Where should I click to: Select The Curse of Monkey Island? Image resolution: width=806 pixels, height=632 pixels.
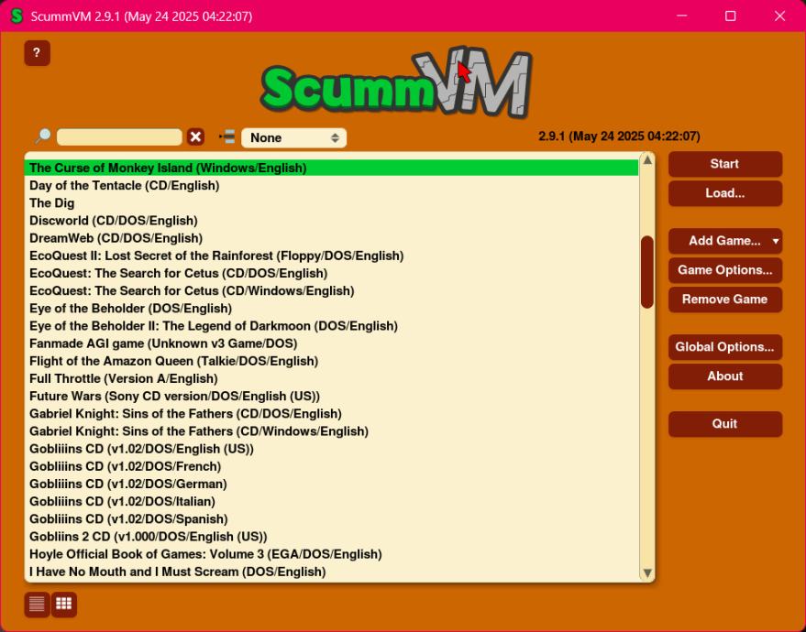pos(331,168)
